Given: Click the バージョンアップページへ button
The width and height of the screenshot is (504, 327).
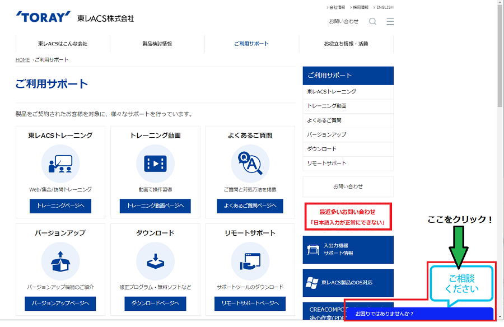Looking at the screenshot, I should click(x=60, y=303).
